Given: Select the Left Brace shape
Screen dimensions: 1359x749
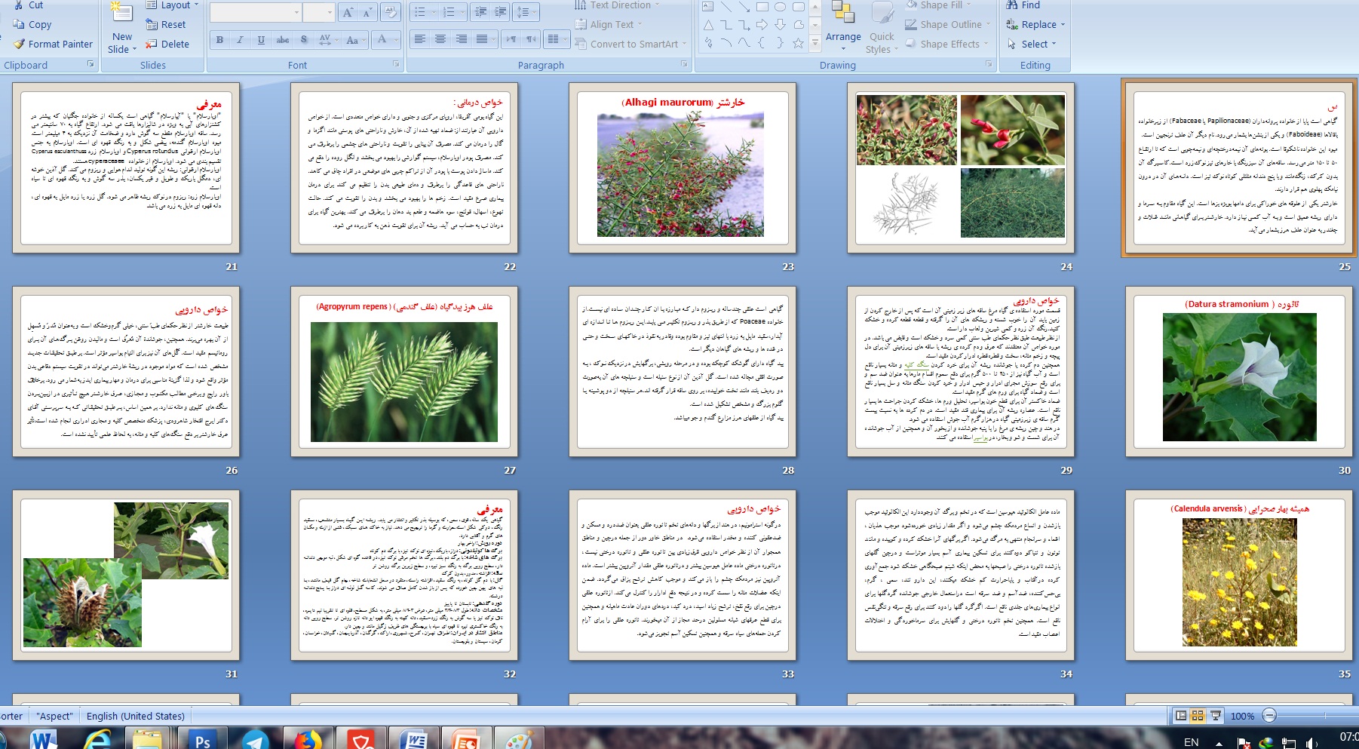Looking at the screenshot, I should (762, 43).
